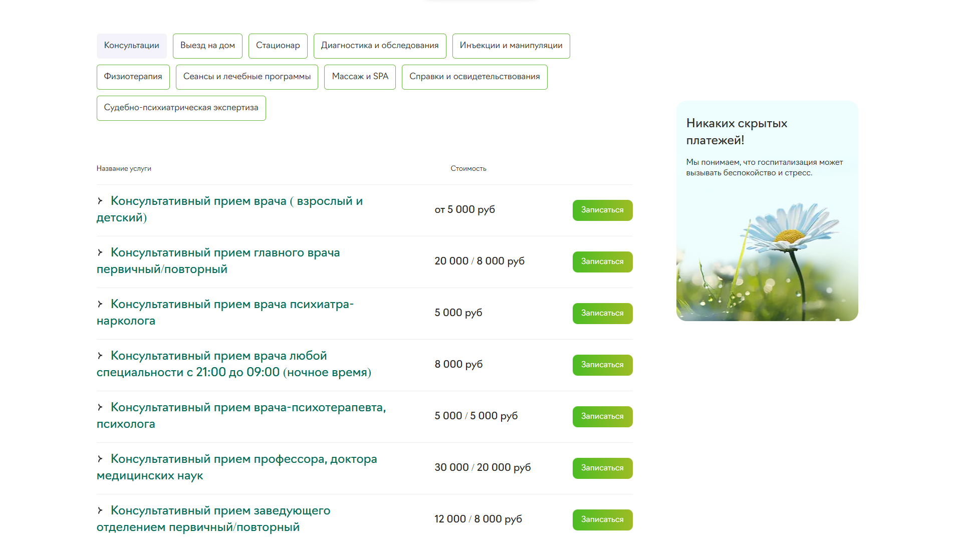This screenshot has height=541, width=954.
Task: Click Записаться for психиатра-нарколога appointment
Action: pyautogui.click(x=602, y=314)
